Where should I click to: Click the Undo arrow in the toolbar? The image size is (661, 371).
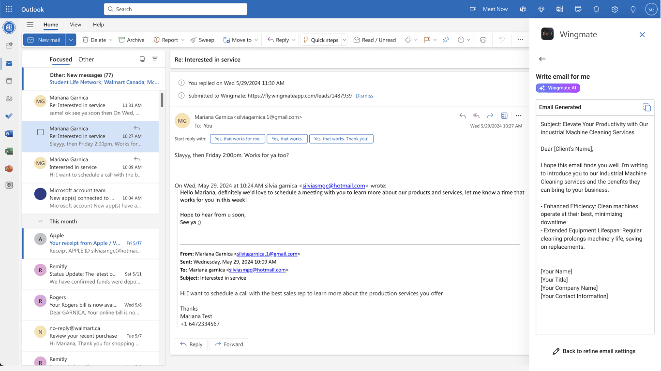click(x=502, y=40)
